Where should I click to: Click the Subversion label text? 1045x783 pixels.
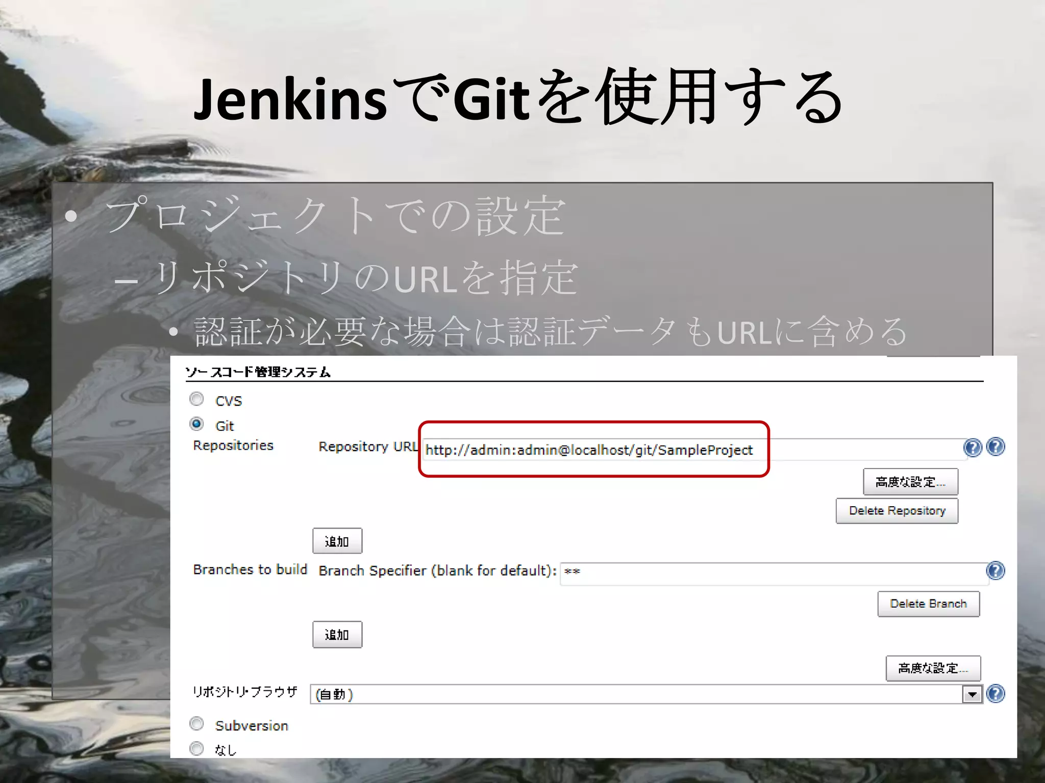252,725
